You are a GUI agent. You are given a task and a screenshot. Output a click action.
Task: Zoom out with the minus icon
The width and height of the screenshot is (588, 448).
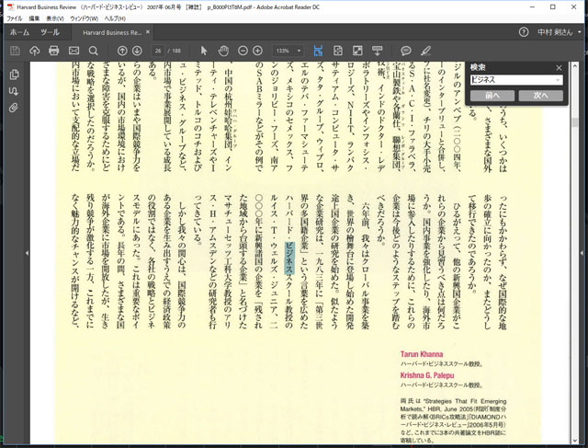click(x=243, y=50)
